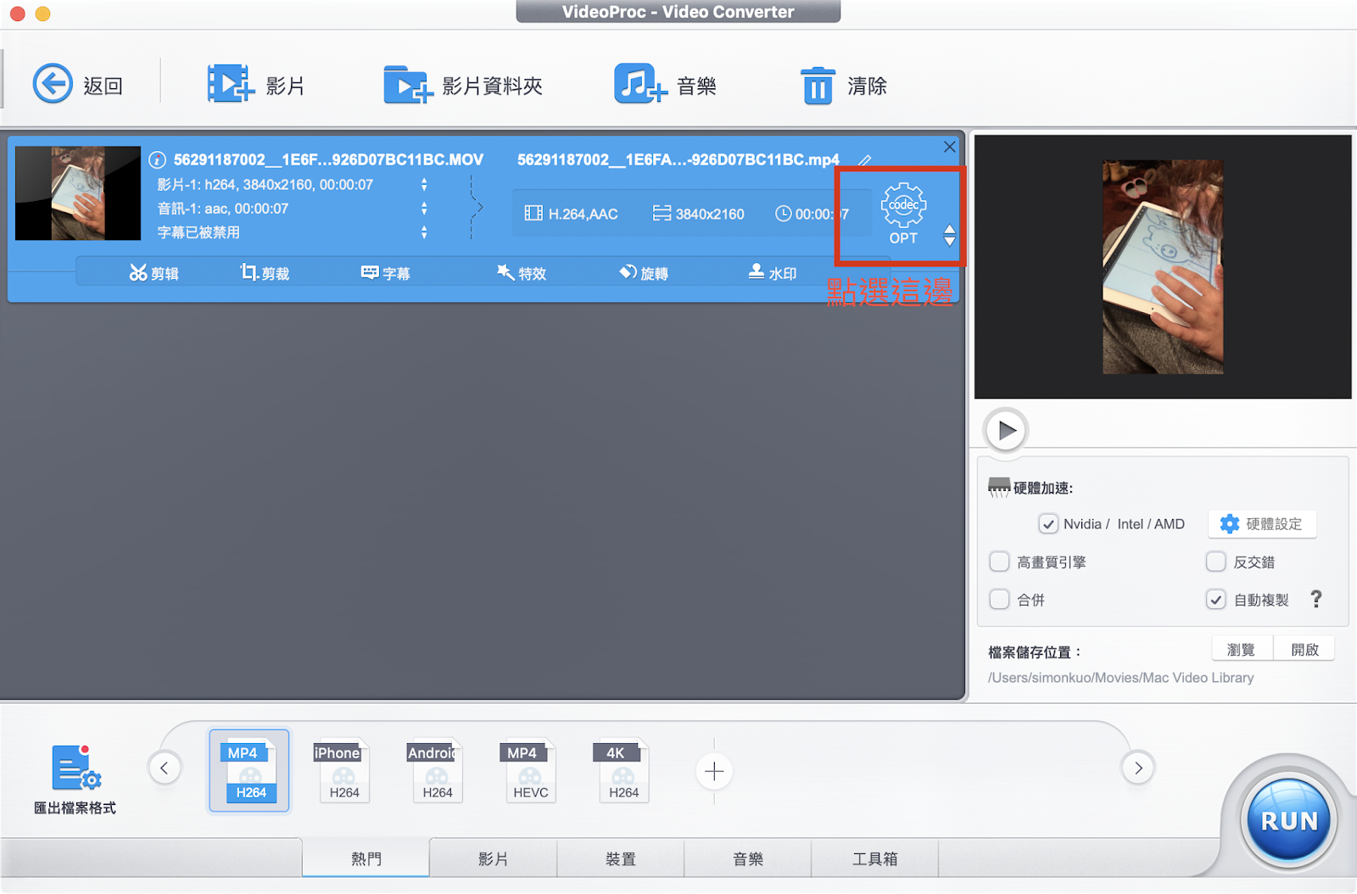Select the MP4 HEVC format preset
Screen dimensions: 1357x894
click(528, 770)
